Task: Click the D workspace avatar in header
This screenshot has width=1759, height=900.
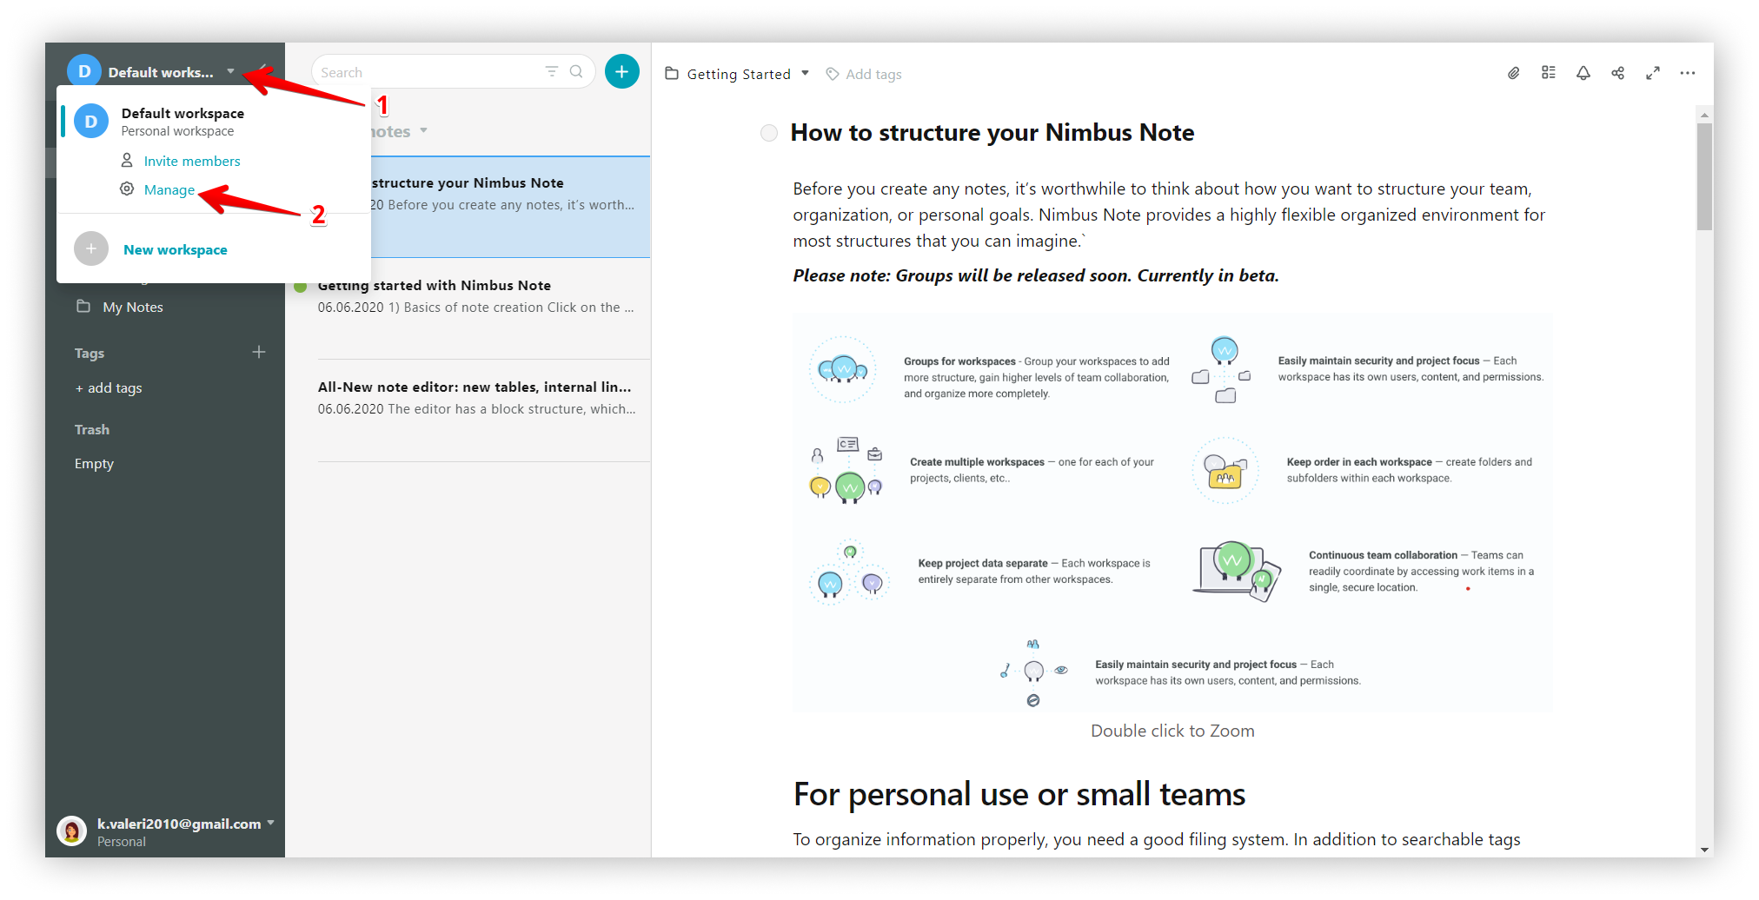Action: click(84, 71)
